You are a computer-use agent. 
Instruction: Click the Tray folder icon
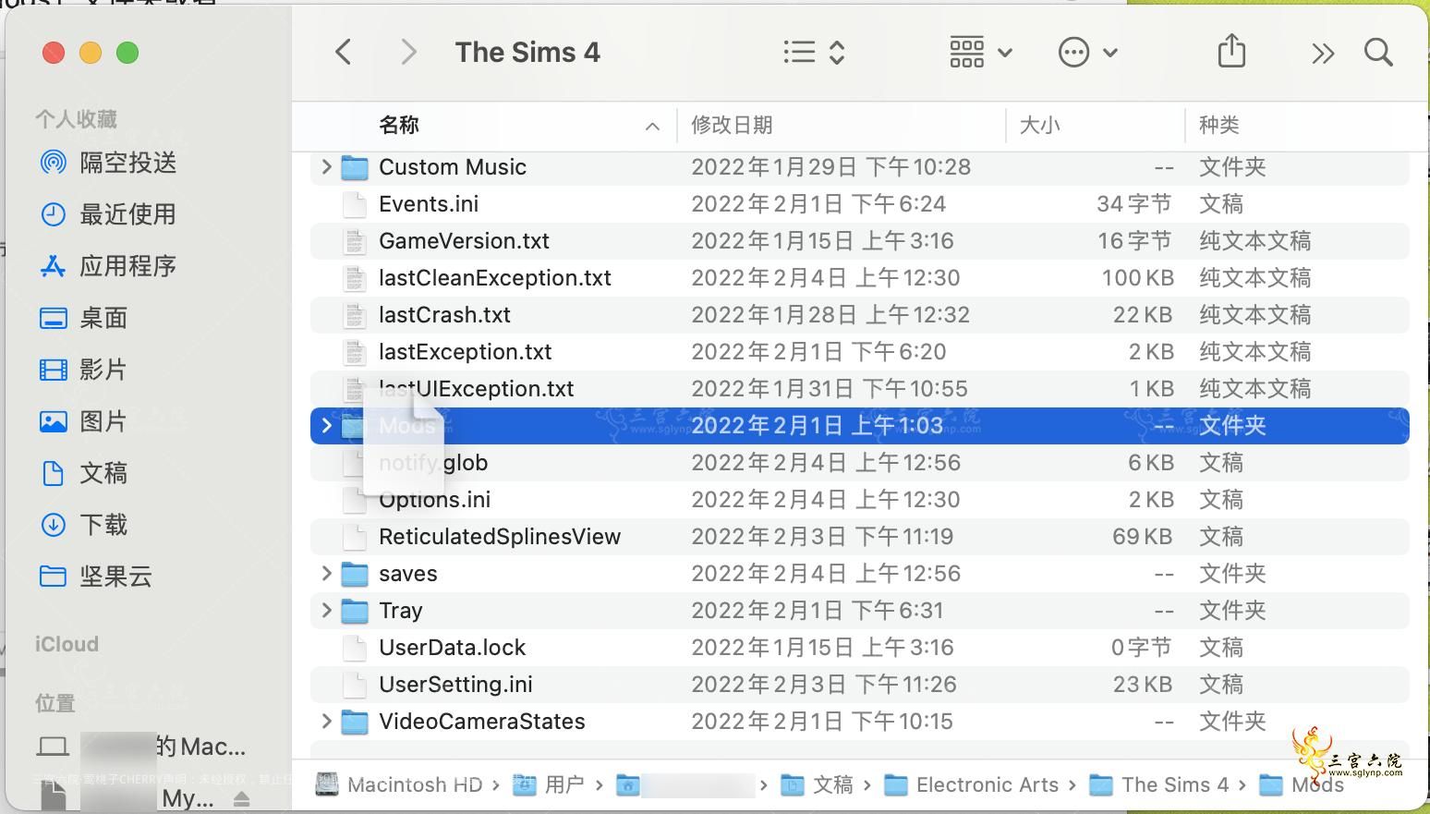(355, 611)
